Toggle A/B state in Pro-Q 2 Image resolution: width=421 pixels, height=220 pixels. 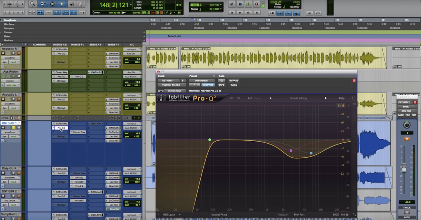tap(250, 99)
